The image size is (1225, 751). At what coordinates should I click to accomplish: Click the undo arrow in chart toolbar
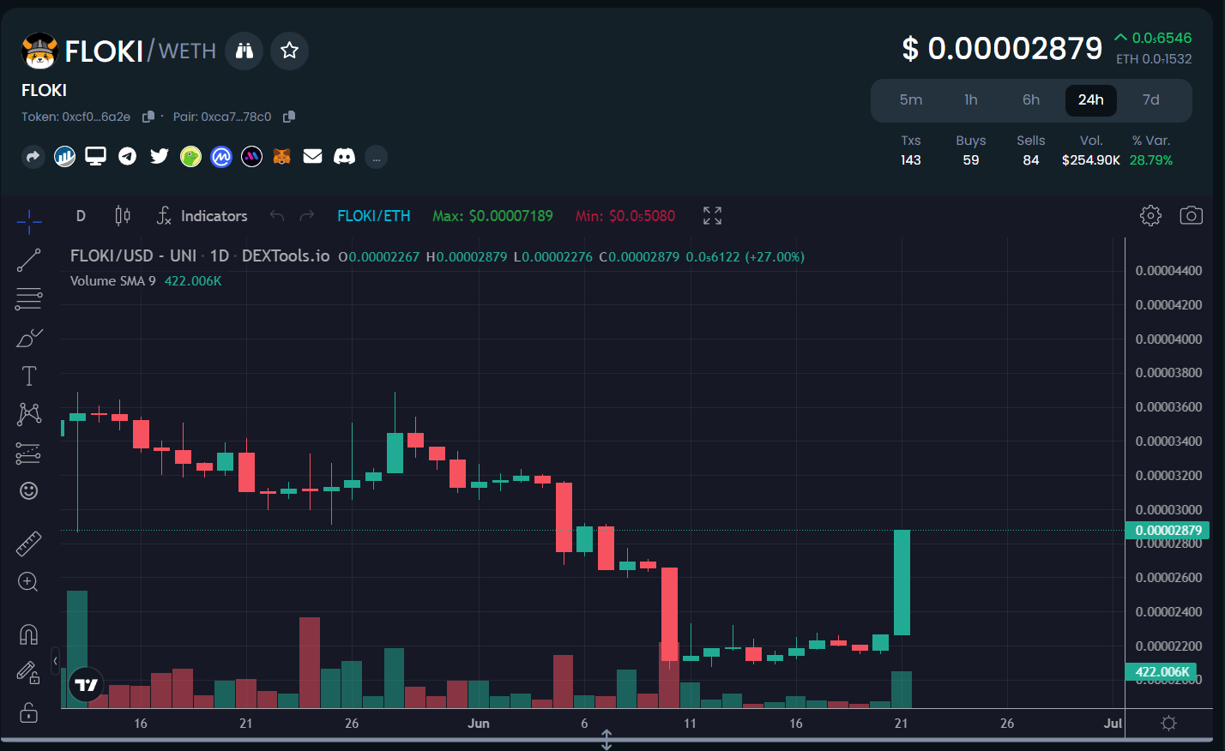click(276, 216)
